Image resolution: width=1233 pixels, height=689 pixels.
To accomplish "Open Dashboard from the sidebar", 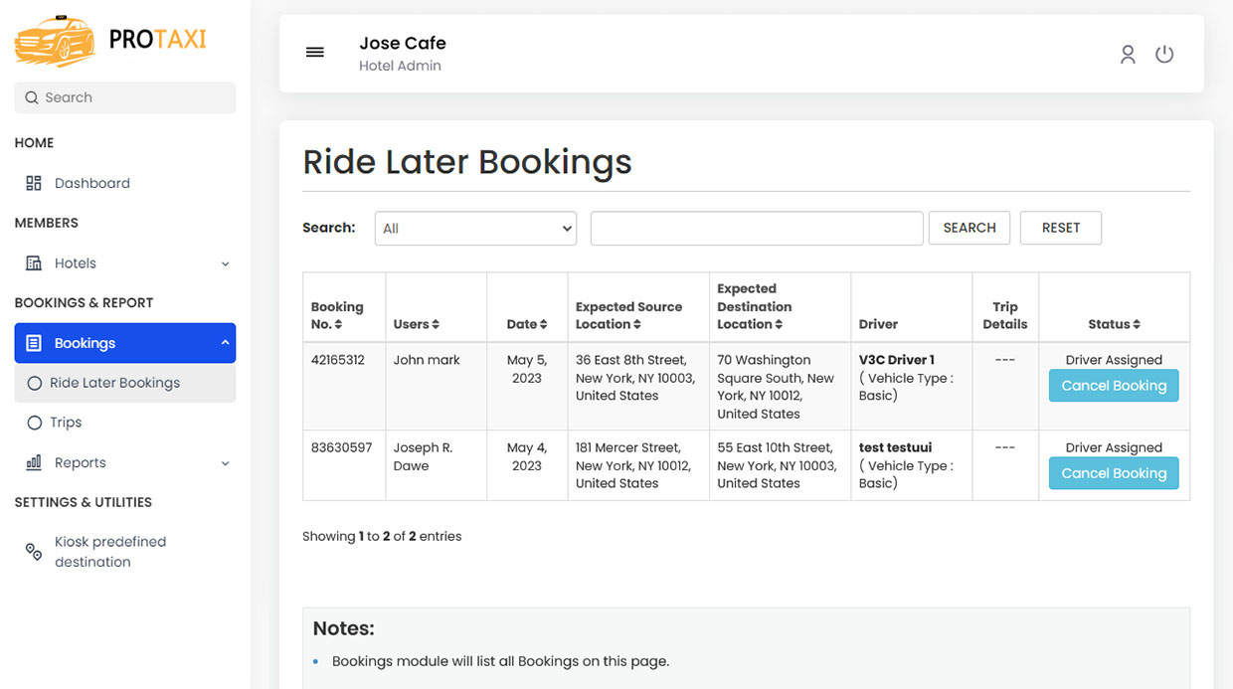I will click(91, 183).
